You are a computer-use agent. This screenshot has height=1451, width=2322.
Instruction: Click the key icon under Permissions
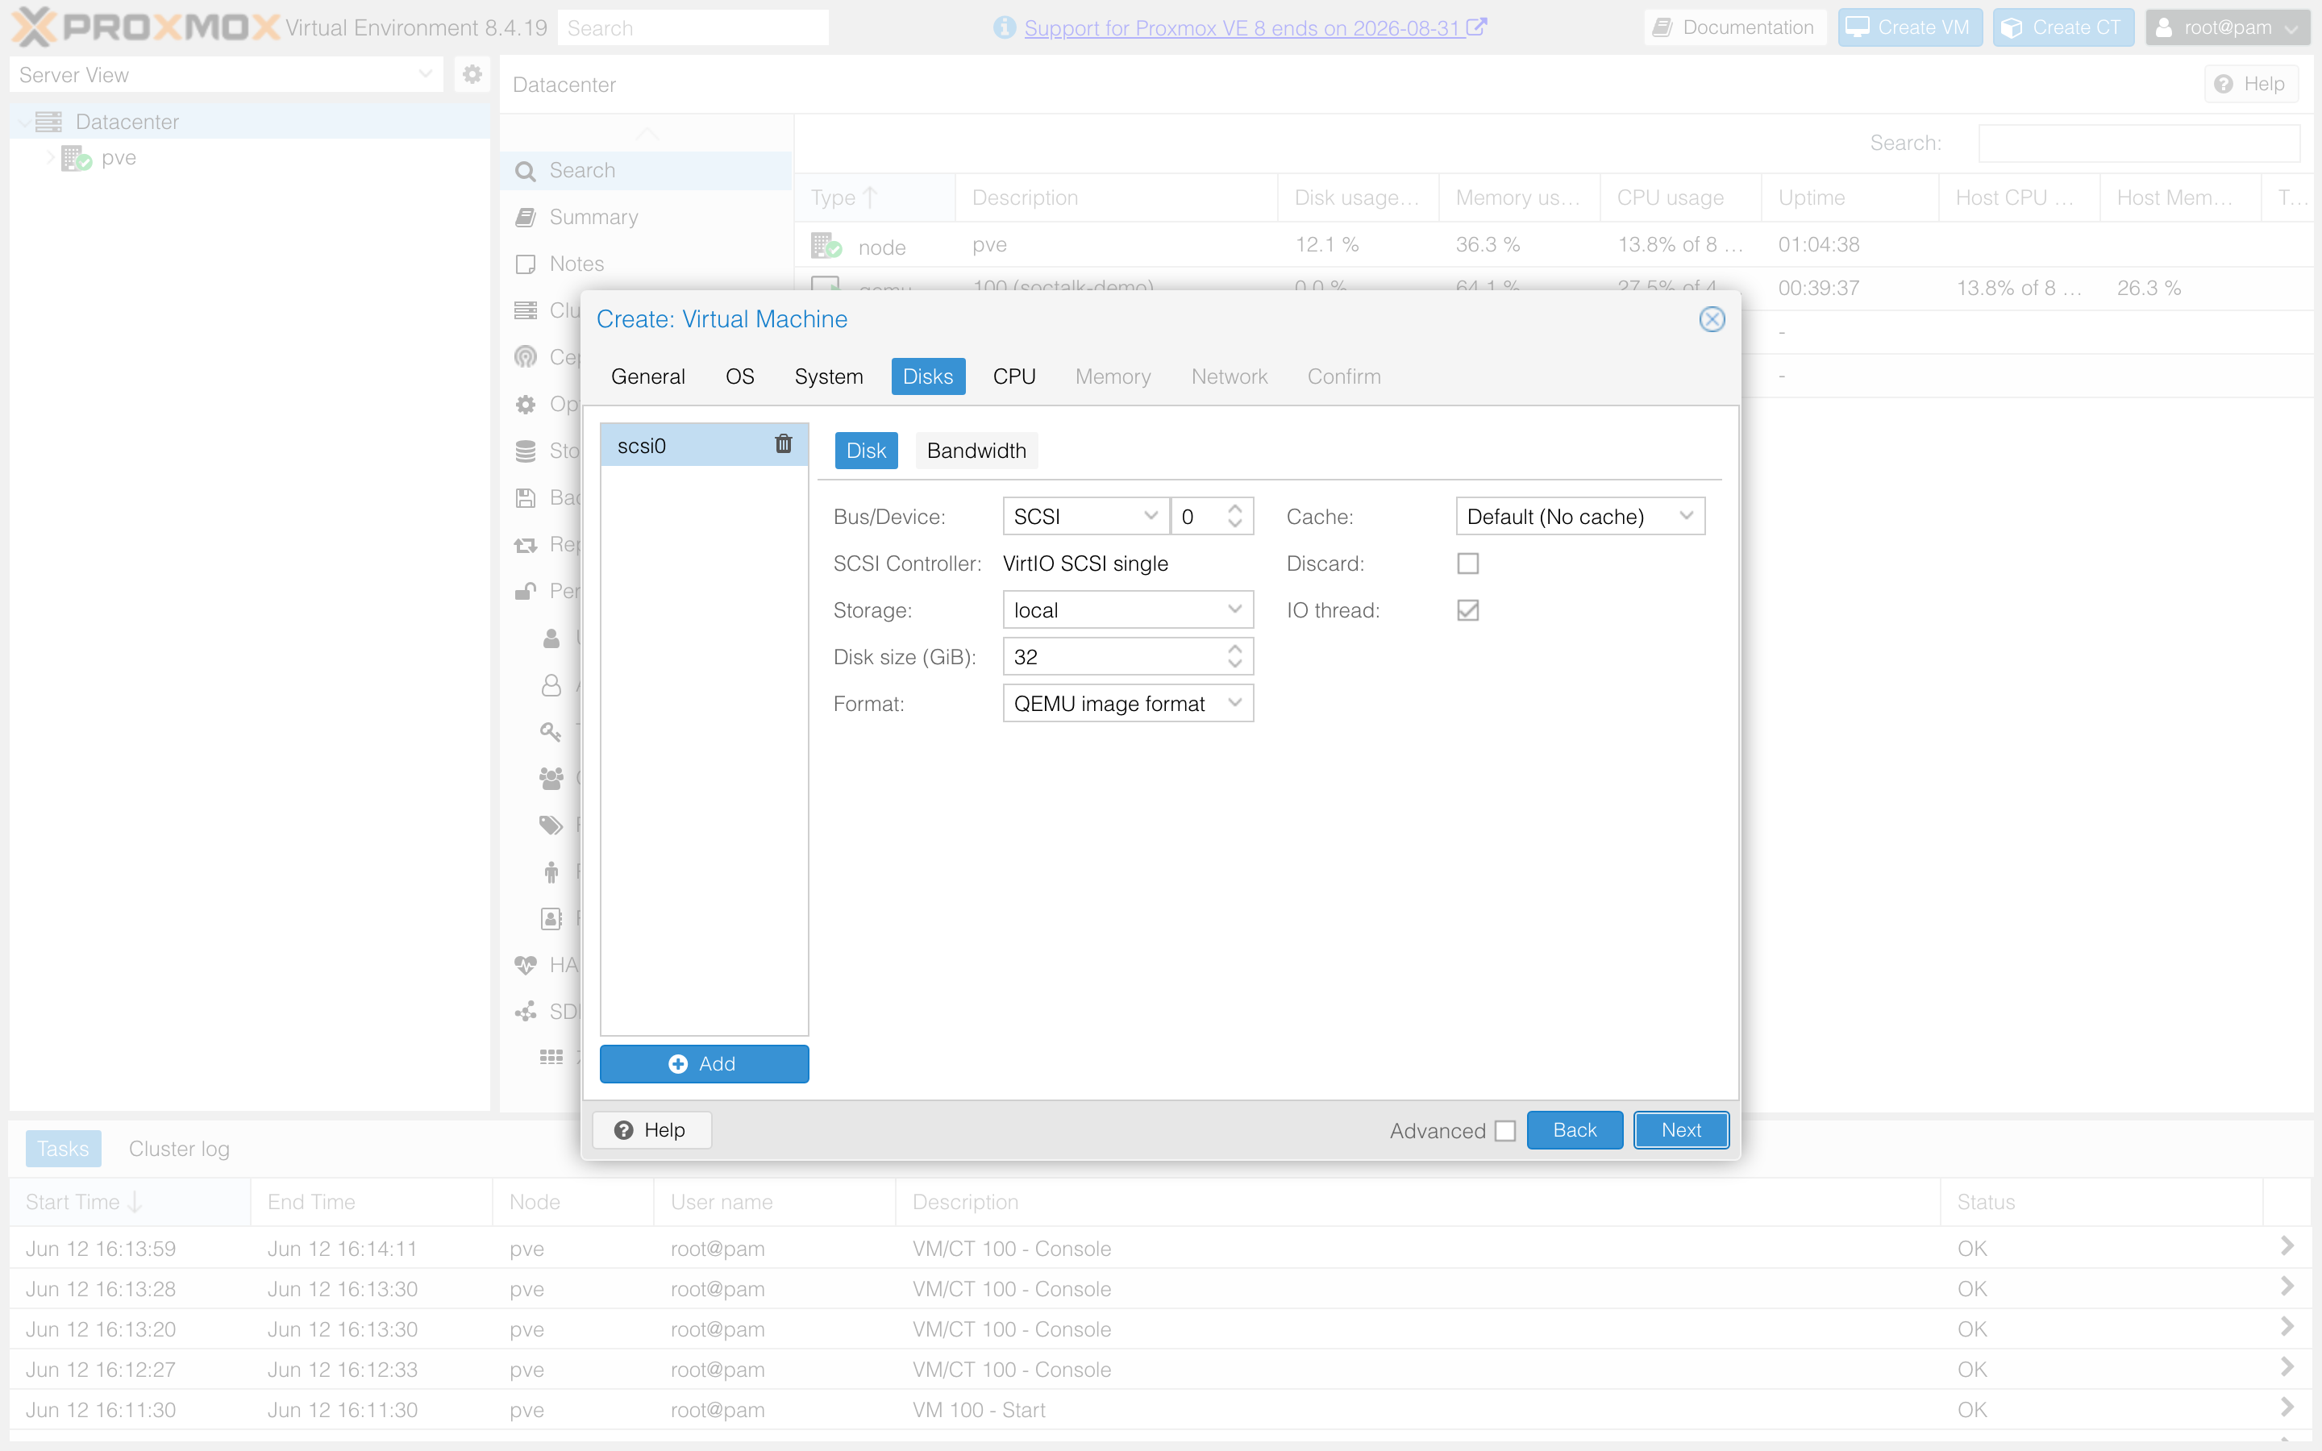[551, 731]
